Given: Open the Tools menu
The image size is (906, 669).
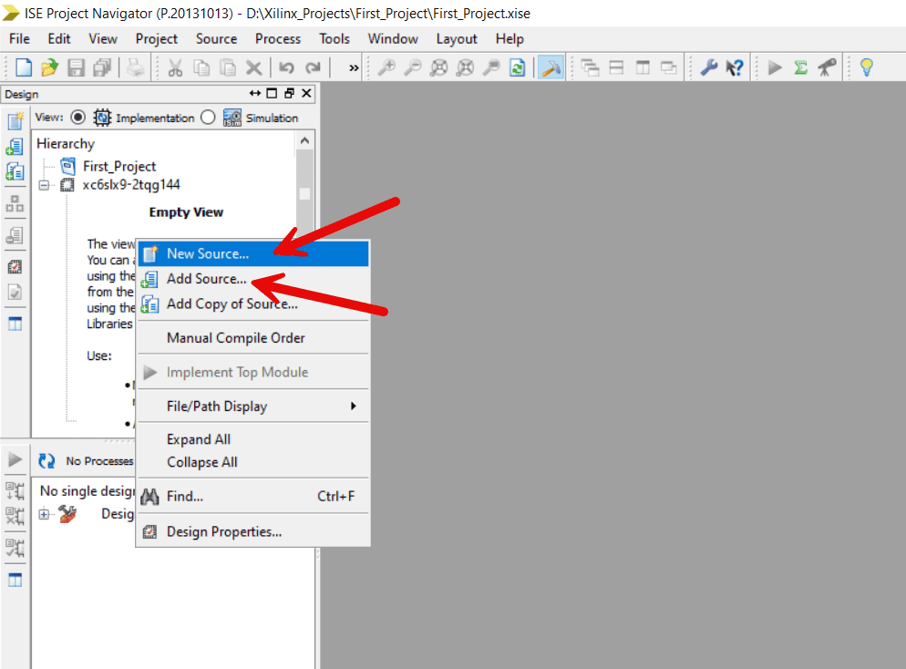Looking at the screenshot, I should [334, 38].
